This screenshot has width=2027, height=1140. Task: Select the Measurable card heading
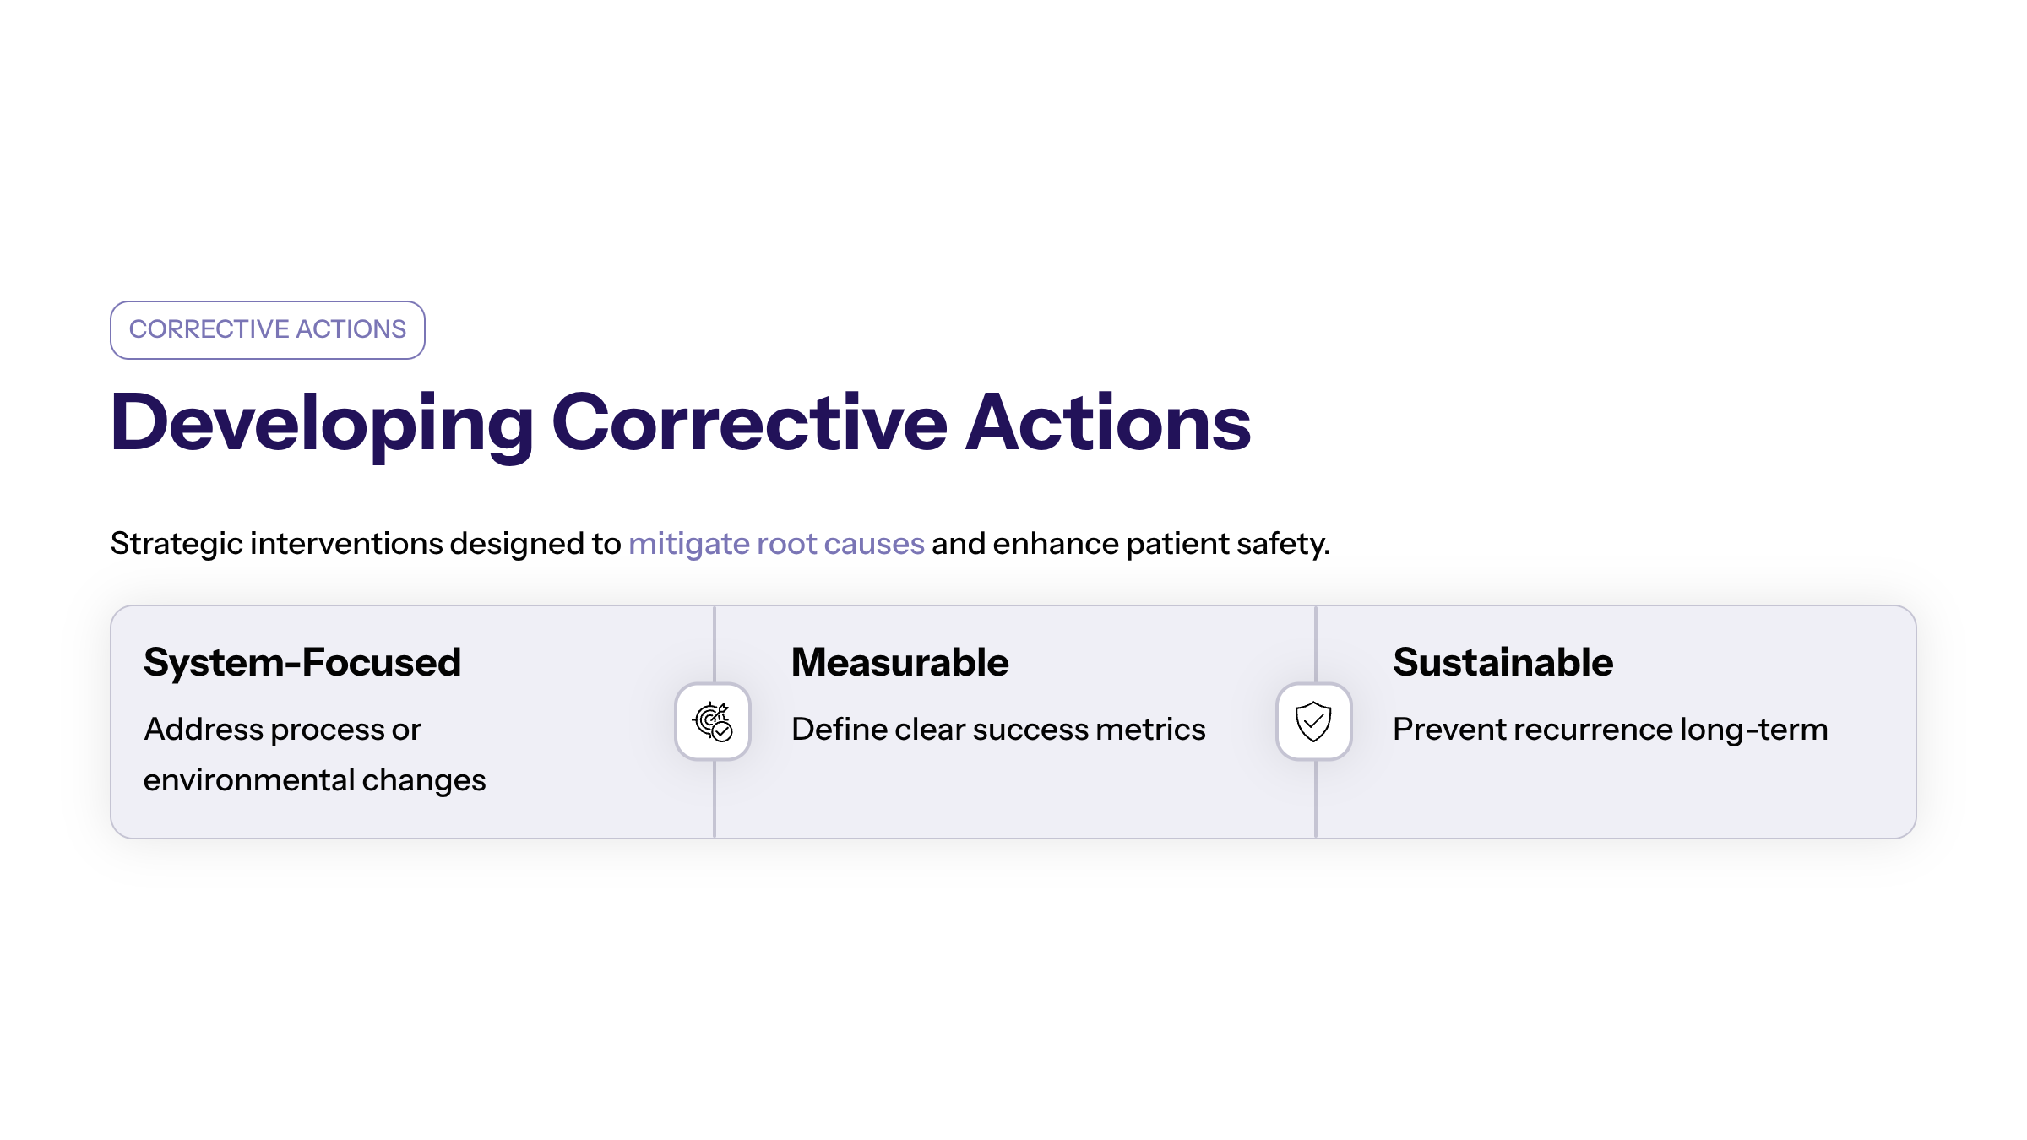click(x=899, y=662)
